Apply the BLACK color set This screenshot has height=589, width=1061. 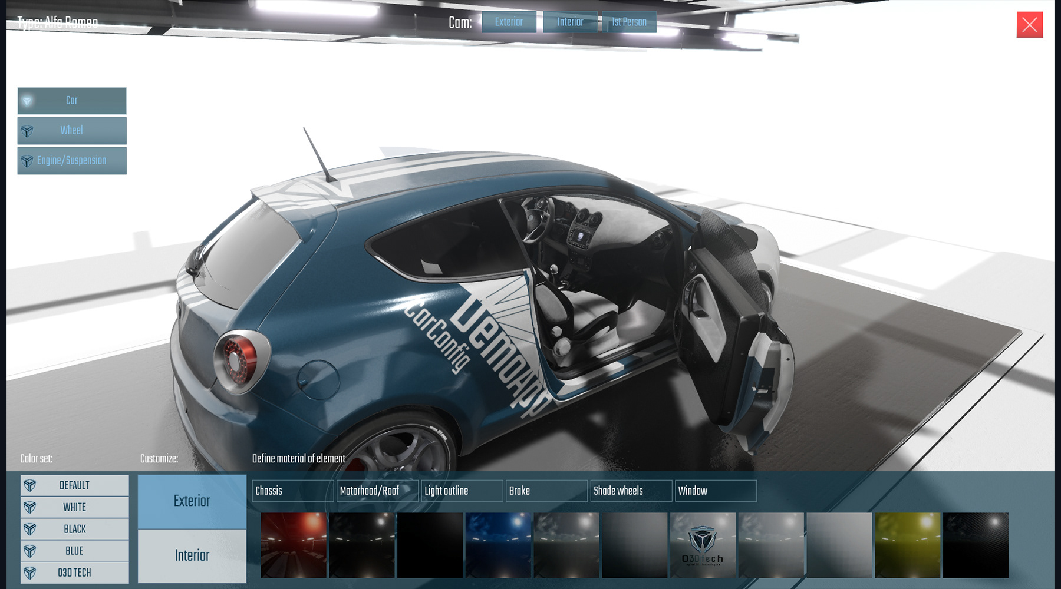click(75, 529)
